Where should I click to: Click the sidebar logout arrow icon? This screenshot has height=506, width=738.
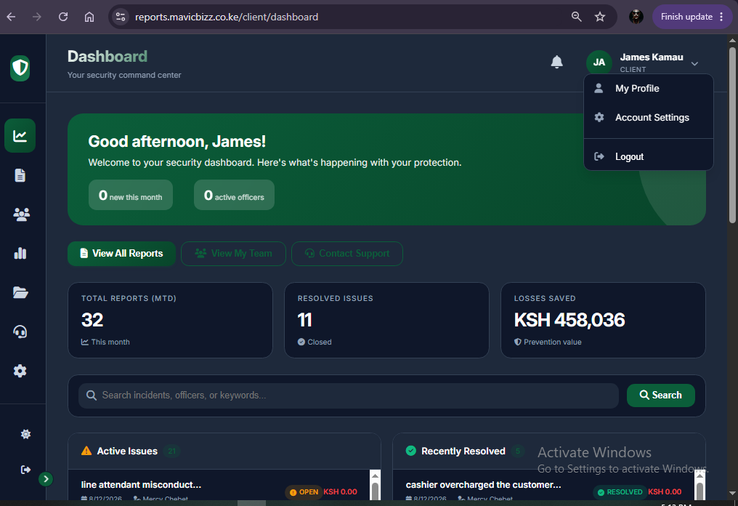pyautogui.click(x=26, y=469)
